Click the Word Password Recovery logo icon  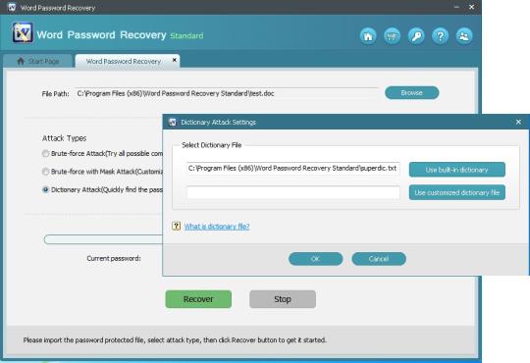(23, 32)
